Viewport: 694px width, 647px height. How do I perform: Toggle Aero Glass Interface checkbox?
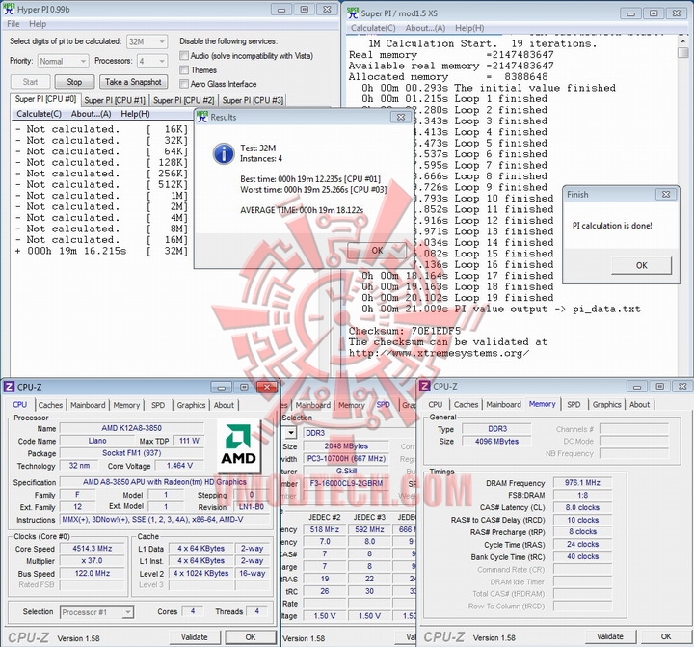coord(184,84)
